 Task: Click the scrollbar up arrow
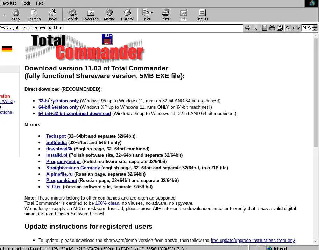point(316,36)
